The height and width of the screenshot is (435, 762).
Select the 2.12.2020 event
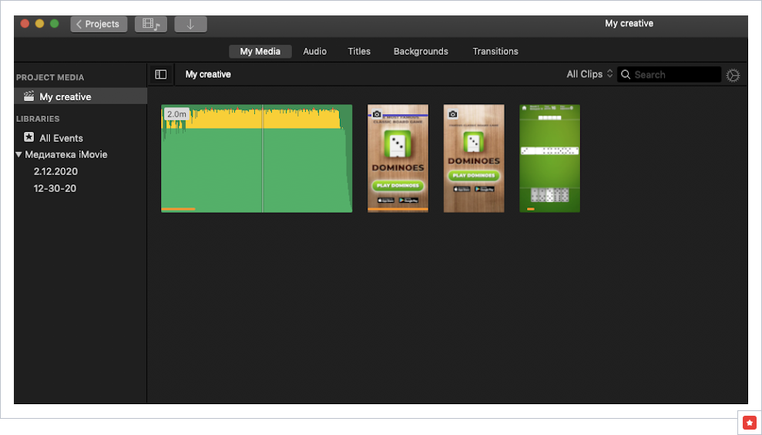(55, 171)
